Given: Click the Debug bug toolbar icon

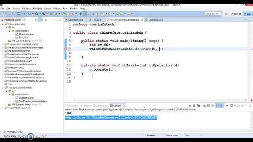Looking at the screenshot, I should point(30,14).
